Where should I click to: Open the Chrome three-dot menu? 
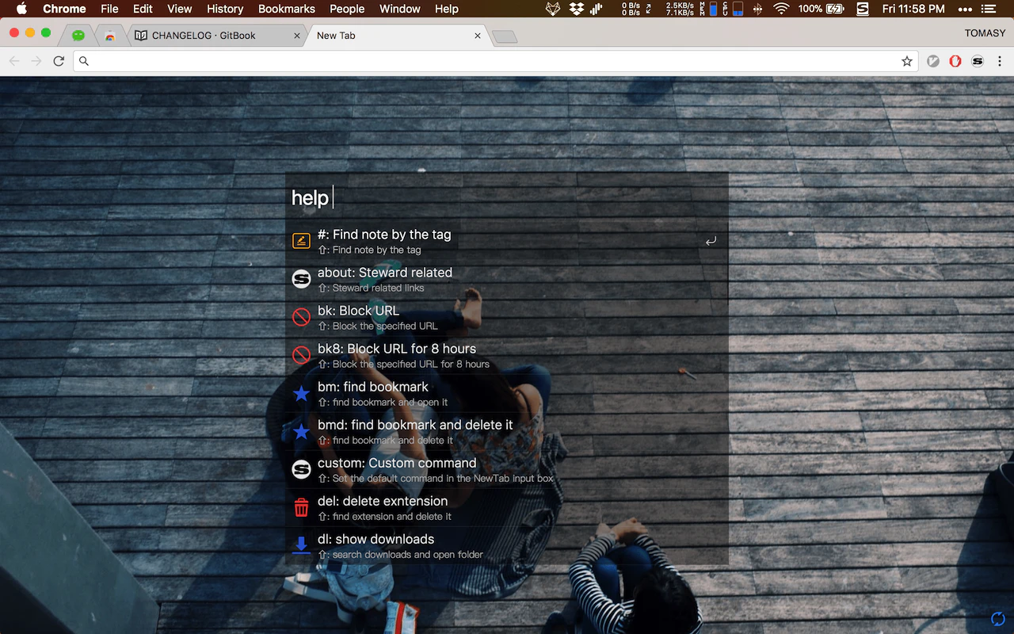(1001, 61)
